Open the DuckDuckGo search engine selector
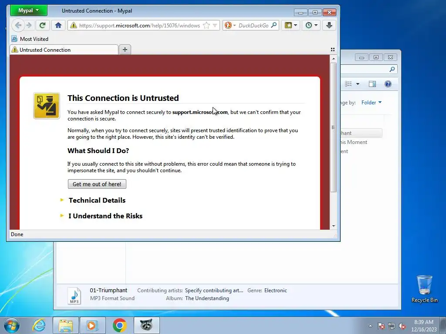 pos(230,25)
